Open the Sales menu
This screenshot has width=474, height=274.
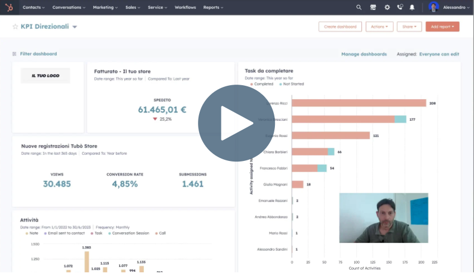(133, 7)
